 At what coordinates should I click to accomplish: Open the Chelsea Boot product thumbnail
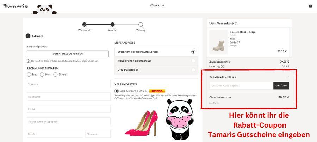(218, 42)
